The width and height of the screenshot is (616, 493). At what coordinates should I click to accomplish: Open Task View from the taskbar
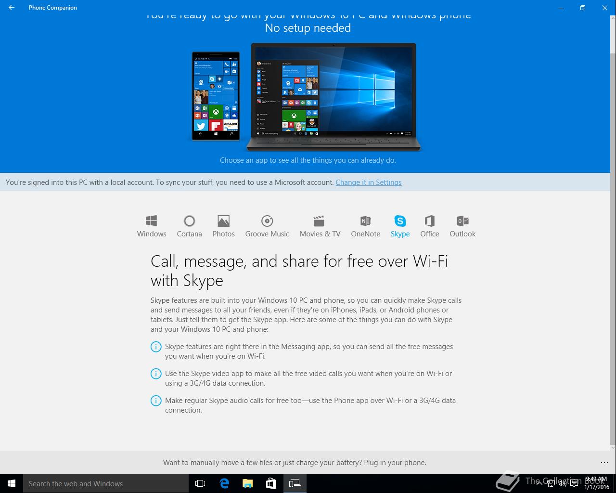point(200,483)
